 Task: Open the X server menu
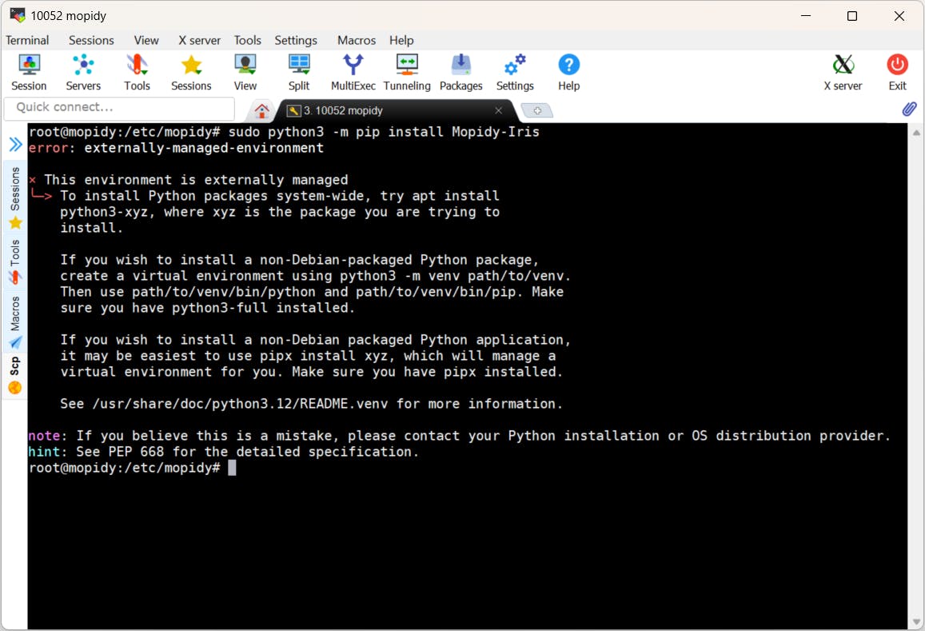coord(199,40)
